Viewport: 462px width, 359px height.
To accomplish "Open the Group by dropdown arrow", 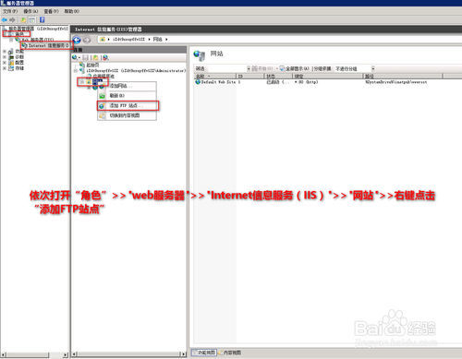I will [x=373, y=68].
